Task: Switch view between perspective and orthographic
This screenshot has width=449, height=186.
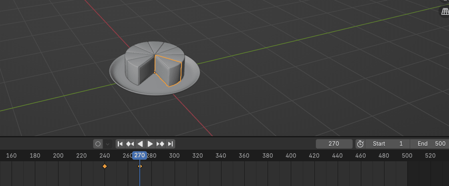Action: point(445,12)
